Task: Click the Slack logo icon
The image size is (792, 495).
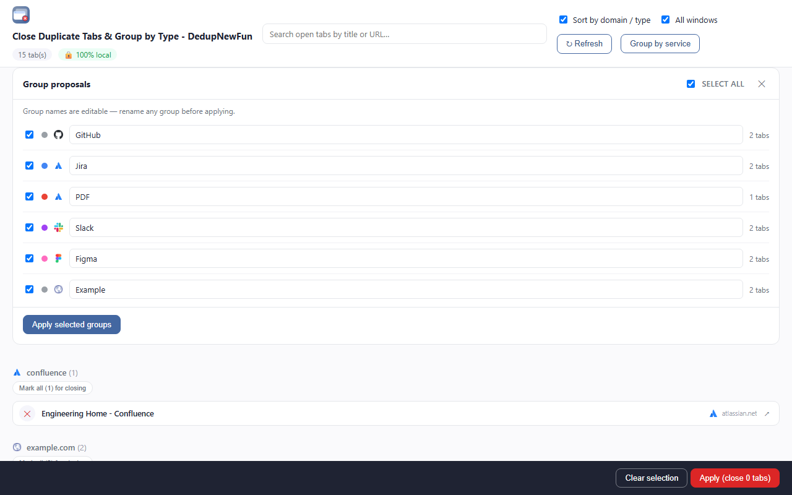Action: (59, 228)
